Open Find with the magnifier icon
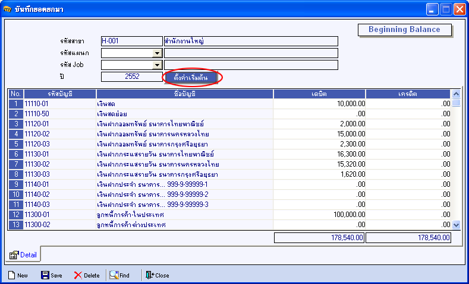469x284 pixels. click(x=114, y=275)
